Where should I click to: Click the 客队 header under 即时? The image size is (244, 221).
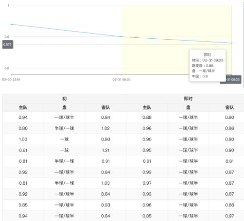click(229, 108)
